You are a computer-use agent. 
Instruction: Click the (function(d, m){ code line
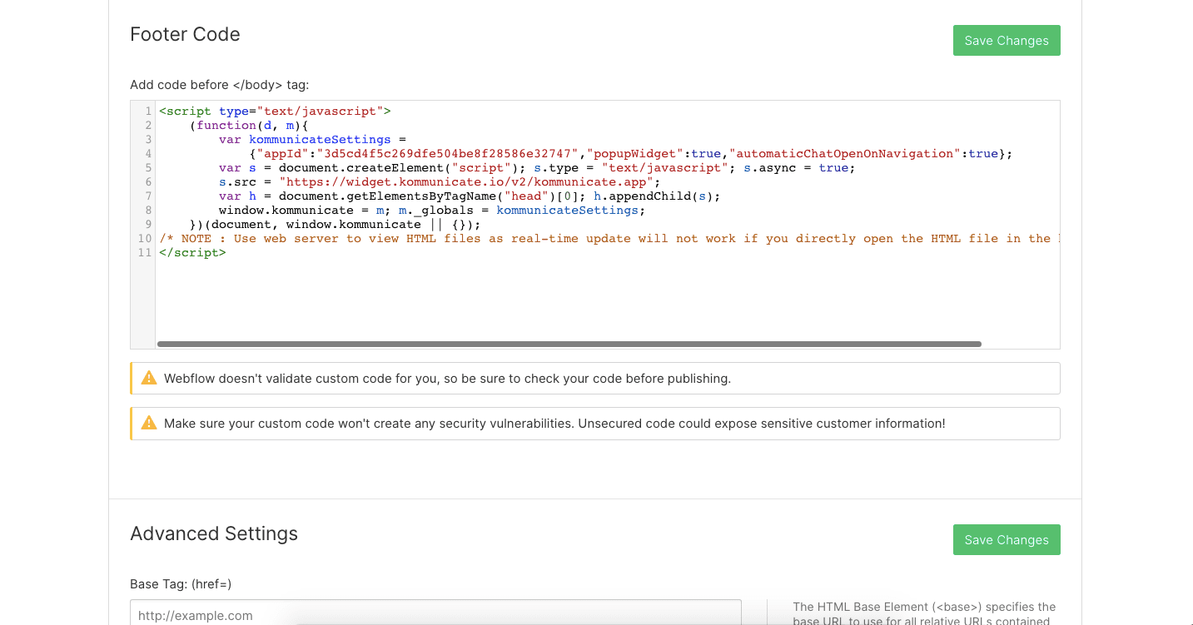point(249,125)
